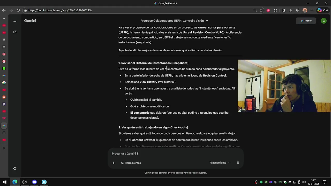The height and width of the screenshot is (186, 331).
Task: Focus the Pregunta a Gemini 3 input
Action: point(175,153)
